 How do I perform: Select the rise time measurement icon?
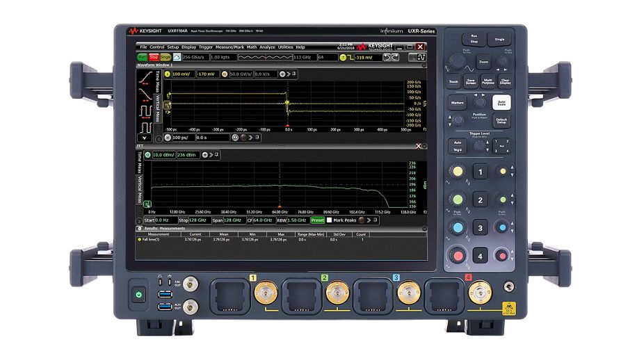[145, 78]
